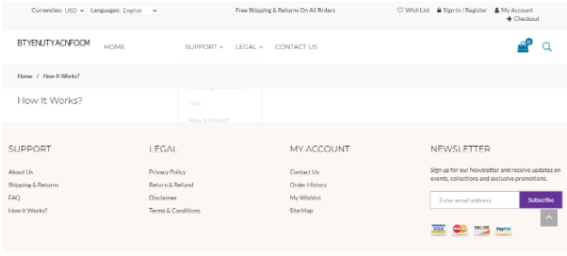
Task: Open Contact Us footer link
Action: (x=304, y=172)
